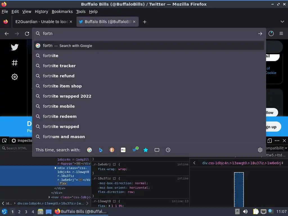Image resolution: width=288 pixels, height=216 pixels.
Task: Open flex item selector dropdown div.css-1dbjc4n
Action: (x=243, y=163)
